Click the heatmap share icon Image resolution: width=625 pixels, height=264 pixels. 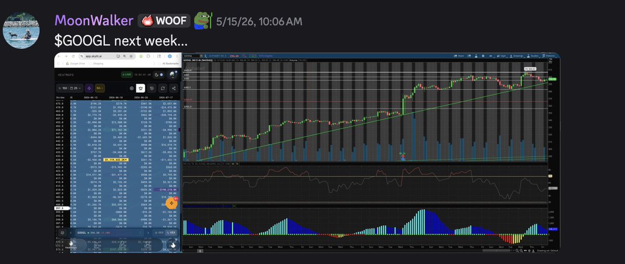pos(174,89)
